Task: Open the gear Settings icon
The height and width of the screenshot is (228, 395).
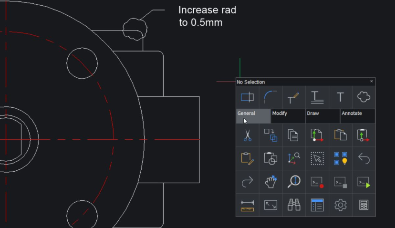Action: click(x=340, y=205)
